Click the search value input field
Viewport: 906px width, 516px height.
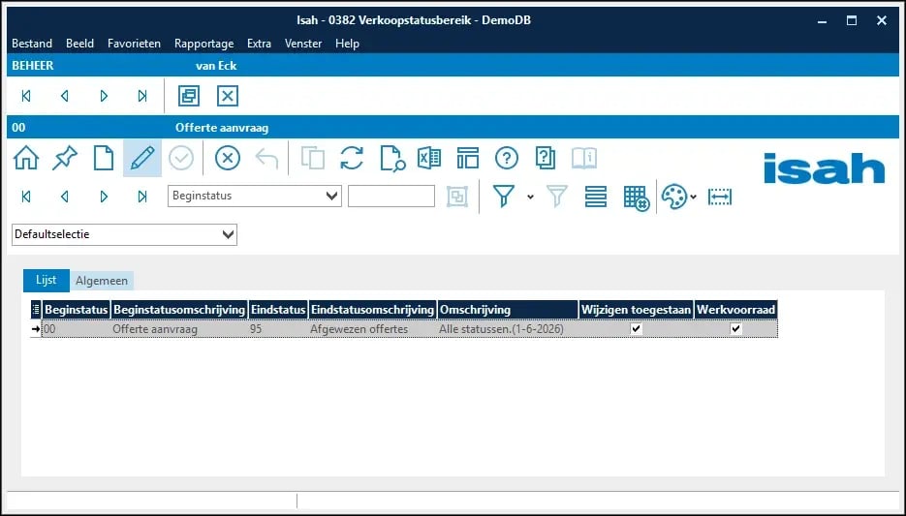(x=391, y=196)
